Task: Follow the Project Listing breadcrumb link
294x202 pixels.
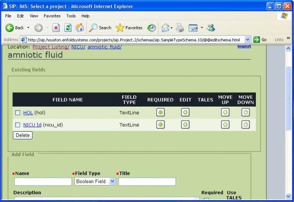Action: click(x=51, y=47)
